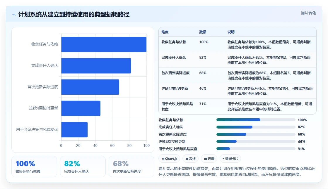Click the x-axis tick label 20
This screenshot has height=189, width=328.
[x=78, y=145]
